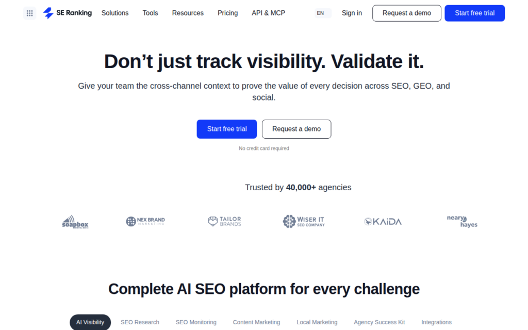This screenshot has width=528, height=330.
Task: Click the Soapbox agency logo
Action: (75, 222)
